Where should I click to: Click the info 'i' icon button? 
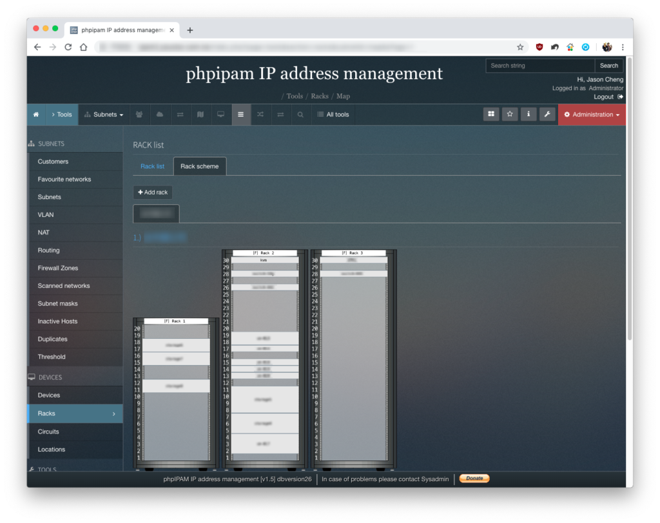pyautogui.click(x=529, y=114)
